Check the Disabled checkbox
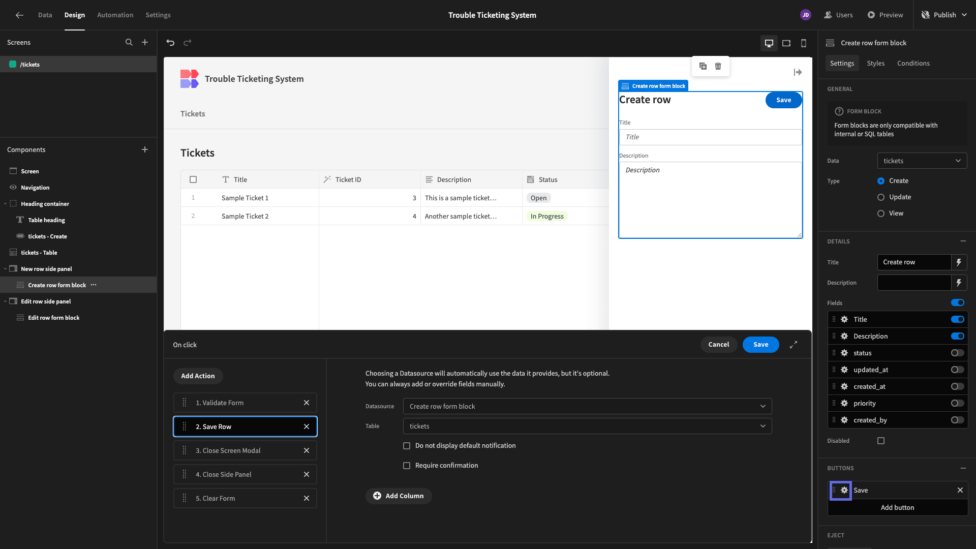The image size is (976, 549). coord(881,441)
